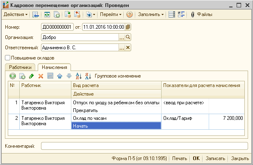This screenshot has width=253, height=165.
Task: Click the Номер input field
Action: (57, 27)
